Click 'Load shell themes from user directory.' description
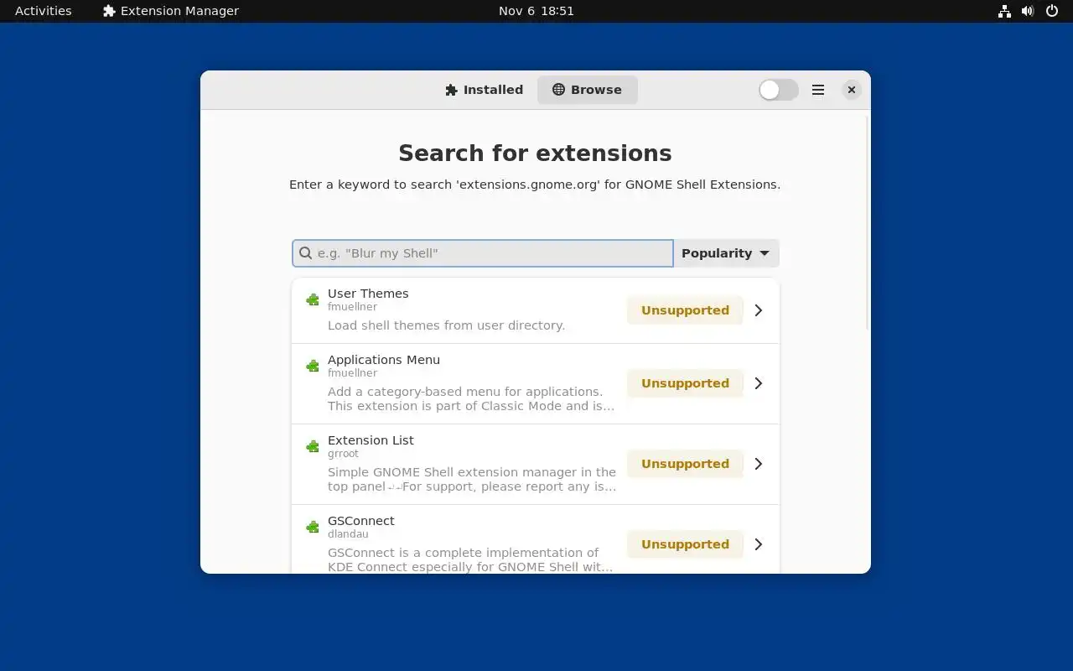Viewport: 1073px width, 671px height. coord(446,325)
